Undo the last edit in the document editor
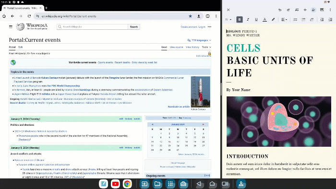 (x=280, y=10)
